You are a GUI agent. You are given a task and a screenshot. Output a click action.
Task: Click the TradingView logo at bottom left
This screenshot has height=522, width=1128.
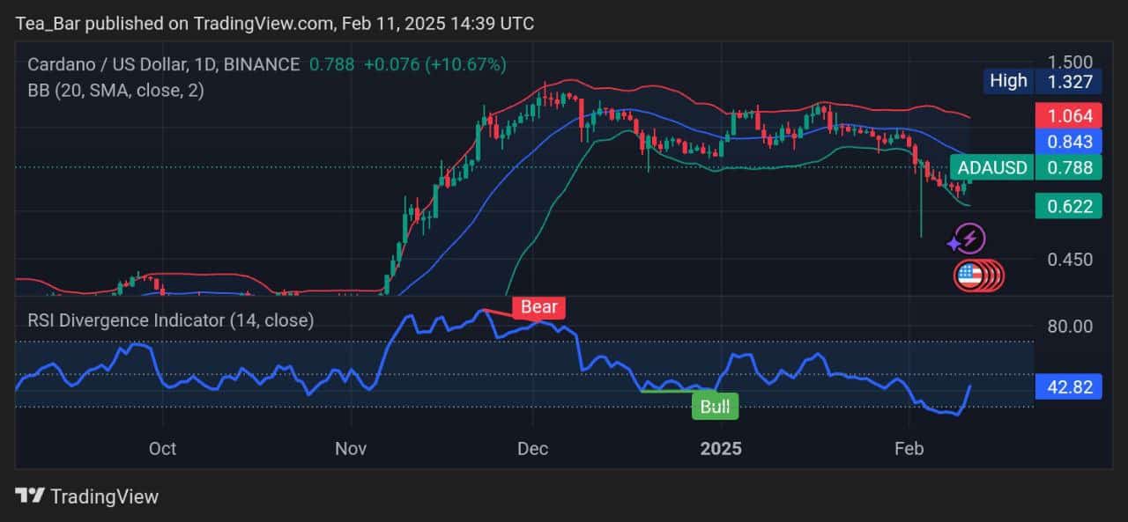coord(87,496)
